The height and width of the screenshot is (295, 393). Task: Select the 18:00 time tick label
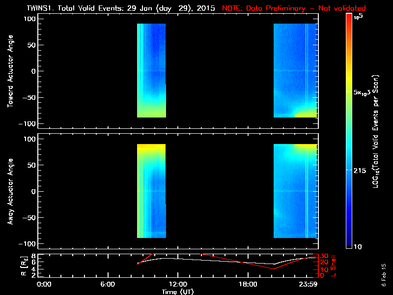(x=248, y=284)
